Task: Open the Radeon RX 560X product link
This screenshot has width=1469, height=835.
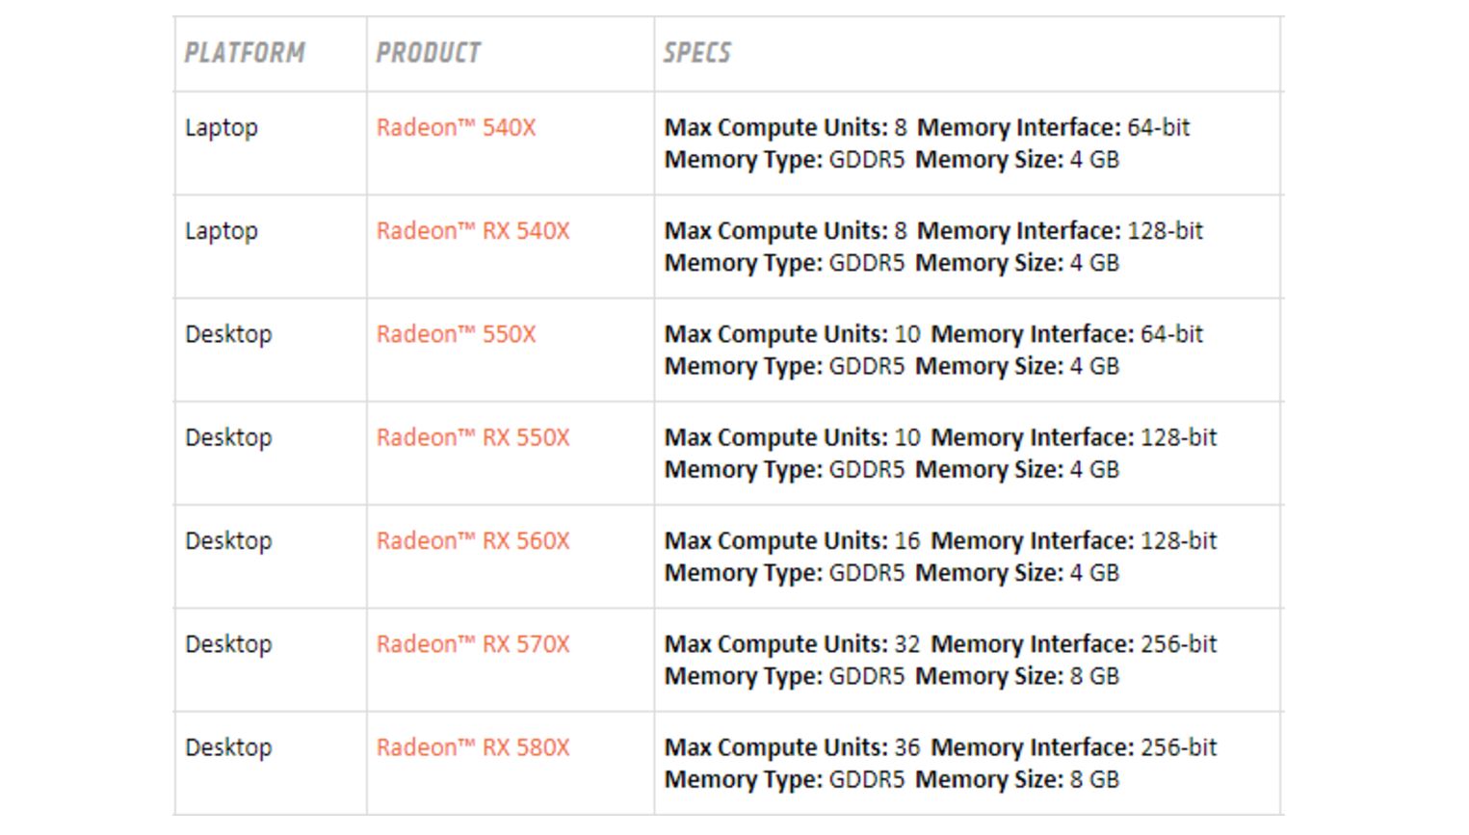Action: coord(473,540)
